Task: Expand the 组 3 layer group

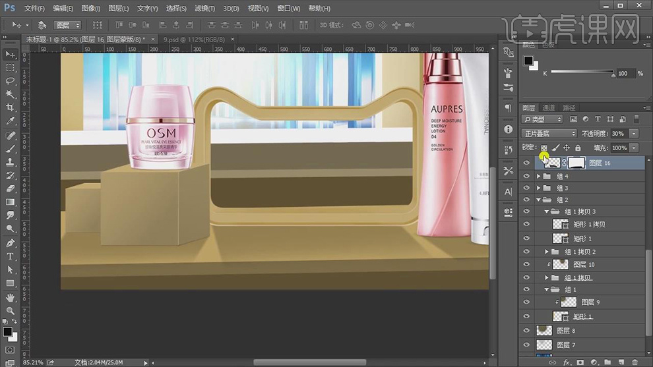Action: pyautogui.click(x=539, y=188)
